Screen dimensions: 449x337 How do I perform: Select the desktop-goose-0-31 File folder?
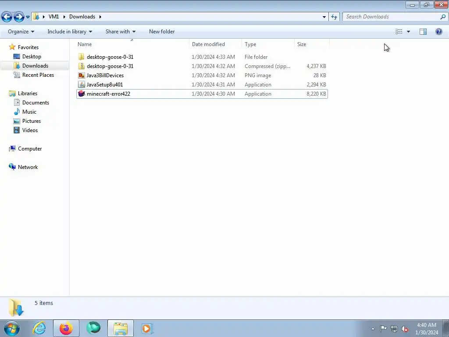tap(202, 57)
